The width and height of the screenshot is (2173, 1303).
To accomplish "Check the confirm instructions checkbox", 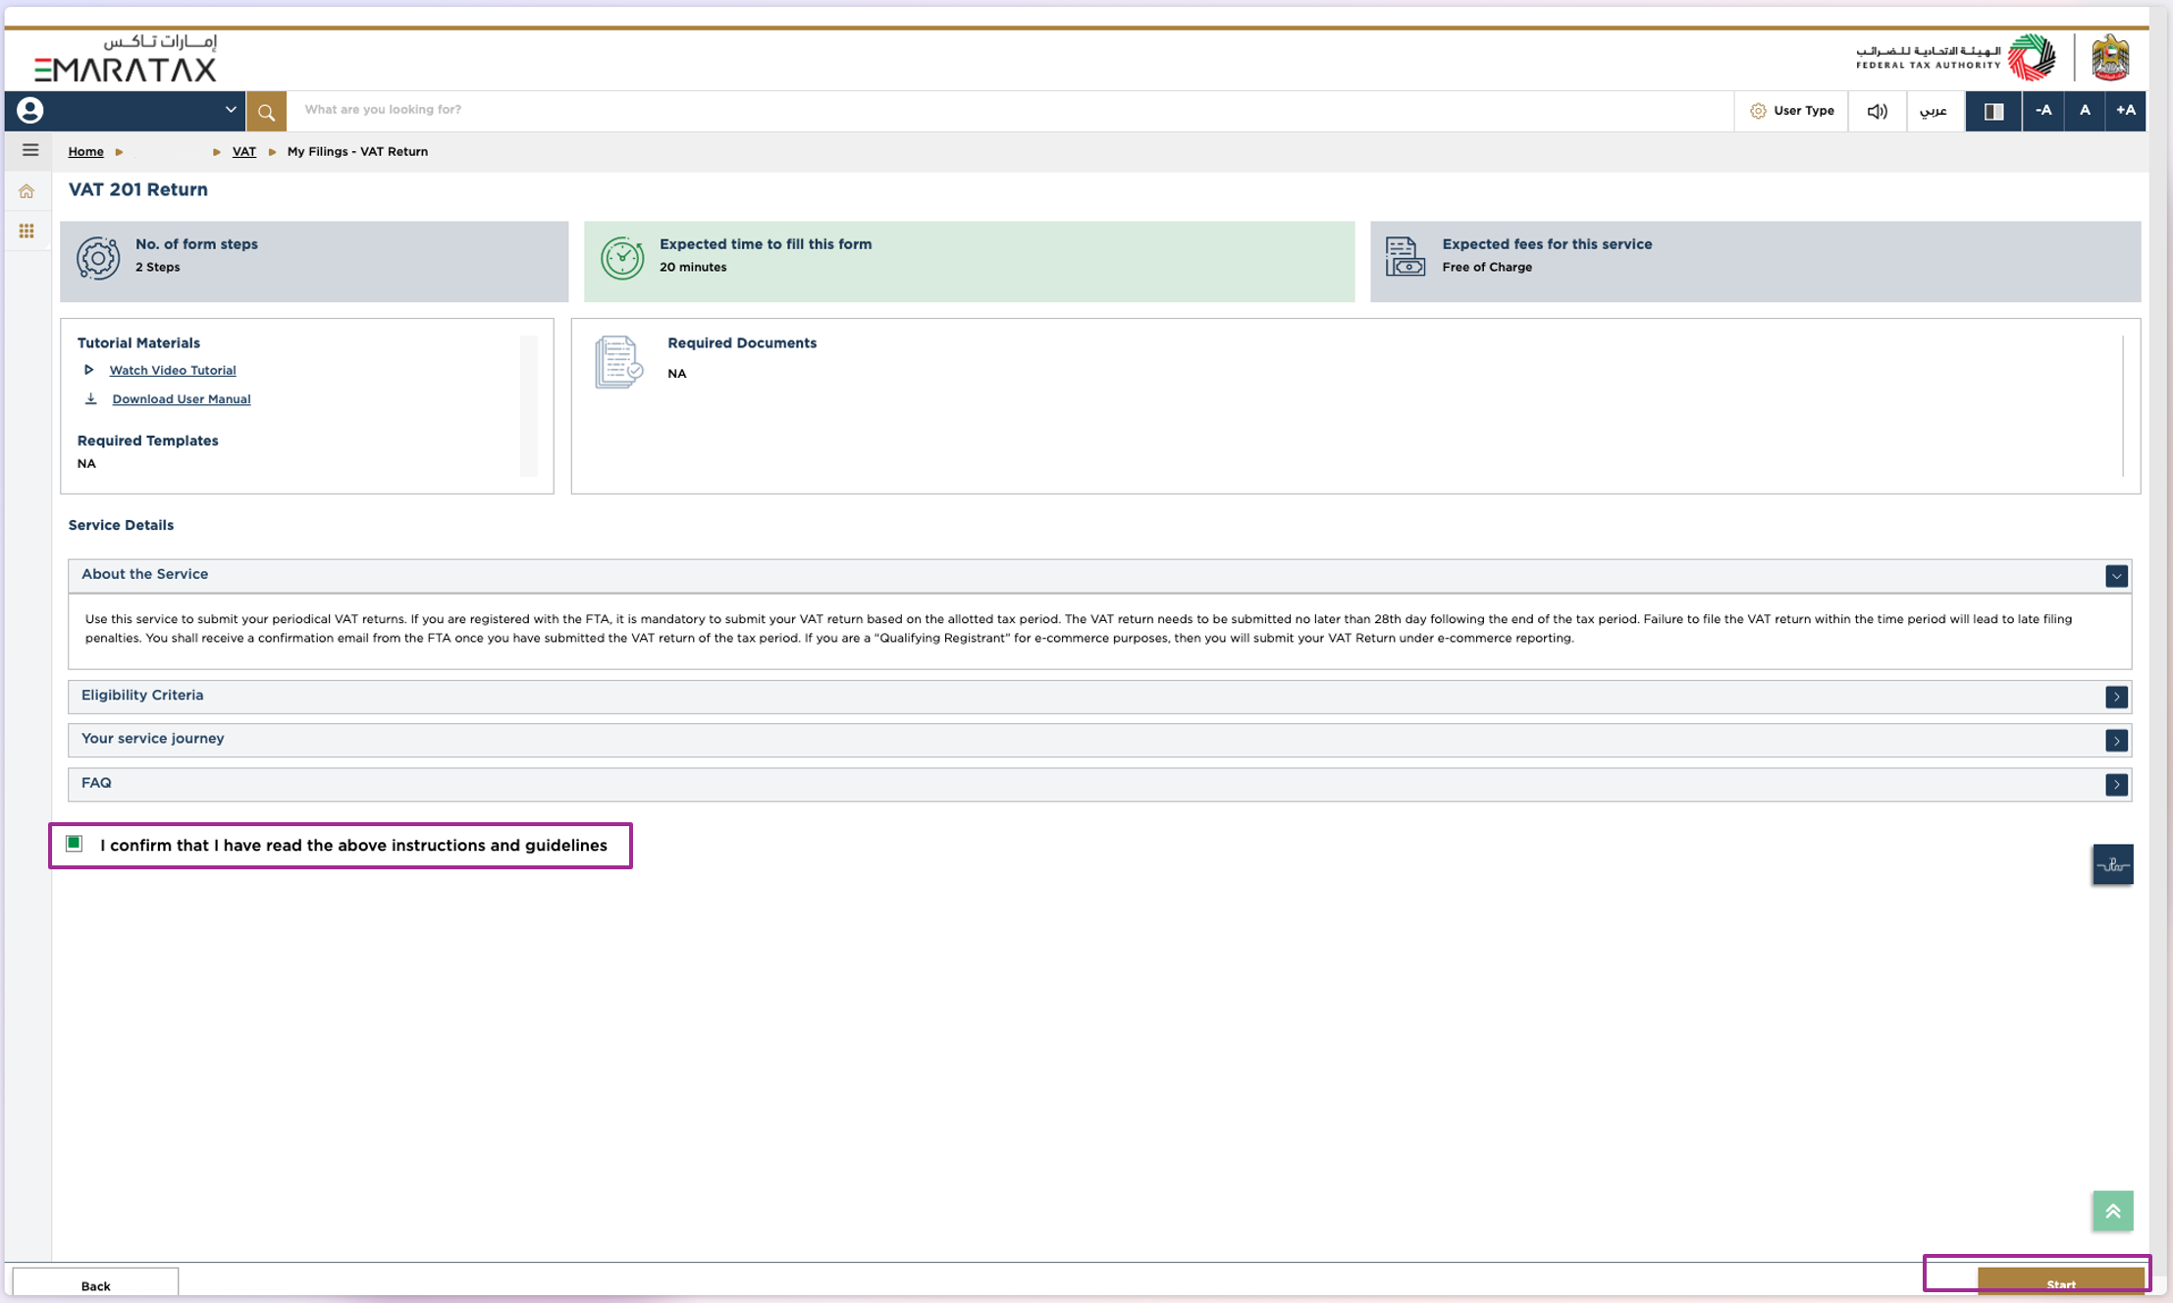I will 75,844.
